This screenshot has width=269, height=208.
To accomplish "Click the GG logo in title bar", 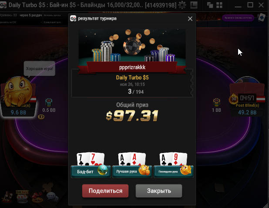I will (x=3, y=5).
